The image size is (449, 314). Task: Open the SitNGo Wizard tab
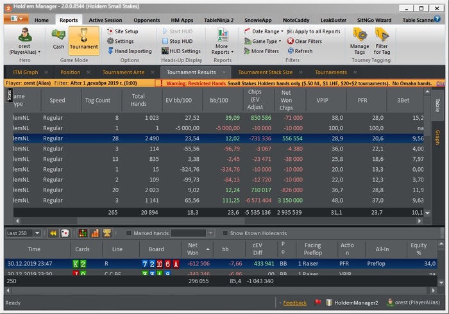click(374, 20)
